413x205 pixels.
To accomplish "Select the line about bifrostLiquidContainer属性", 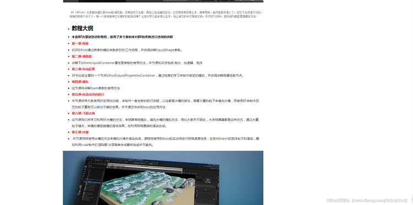I will tap(137, 63).
